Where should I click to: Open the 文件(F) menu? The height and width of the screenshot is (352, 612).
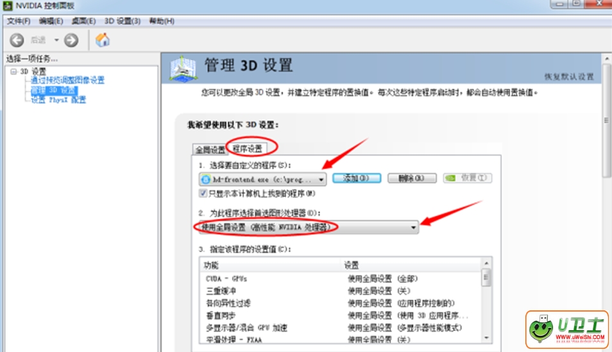pos(19,21)
